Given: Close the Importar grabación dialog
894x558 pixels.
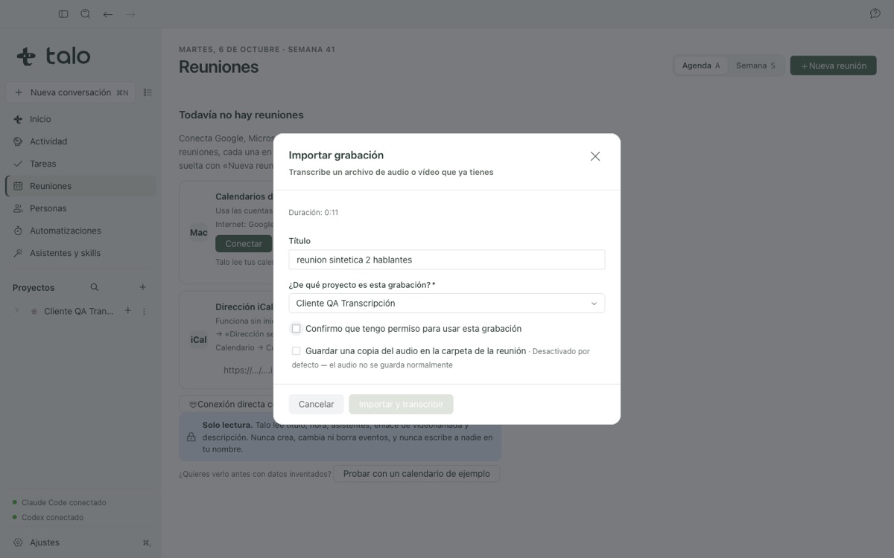Looking at the screenshot, I should 595,156.
